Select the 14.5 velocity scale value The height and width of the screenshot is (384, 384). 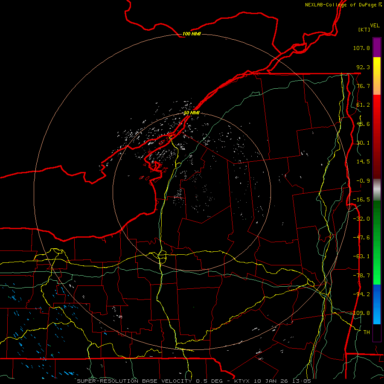363,162
